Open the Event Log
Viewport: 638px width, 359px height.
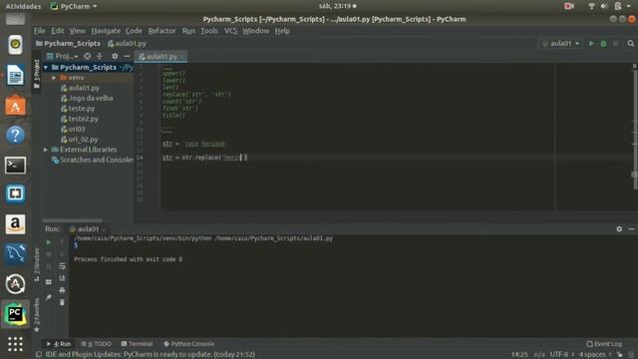click(x=604, y=344)
